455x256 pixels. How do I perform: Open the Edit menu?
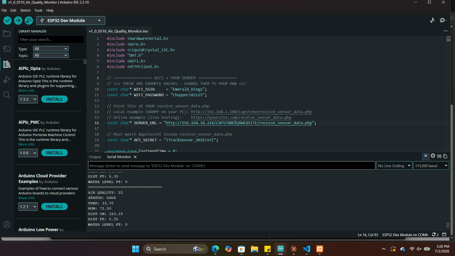13,10
